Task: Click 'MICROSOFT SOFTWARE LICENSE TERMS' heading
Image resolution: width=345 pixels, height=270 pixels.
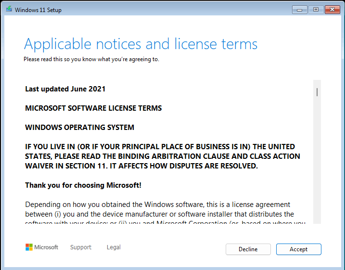Action: coord(93,108)
